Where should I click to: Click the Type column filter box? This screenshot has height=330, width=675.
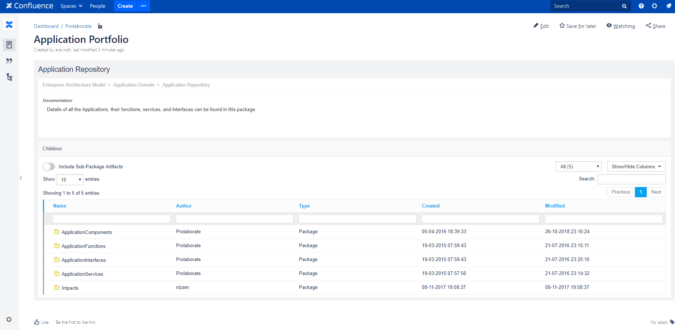[357, 219]
